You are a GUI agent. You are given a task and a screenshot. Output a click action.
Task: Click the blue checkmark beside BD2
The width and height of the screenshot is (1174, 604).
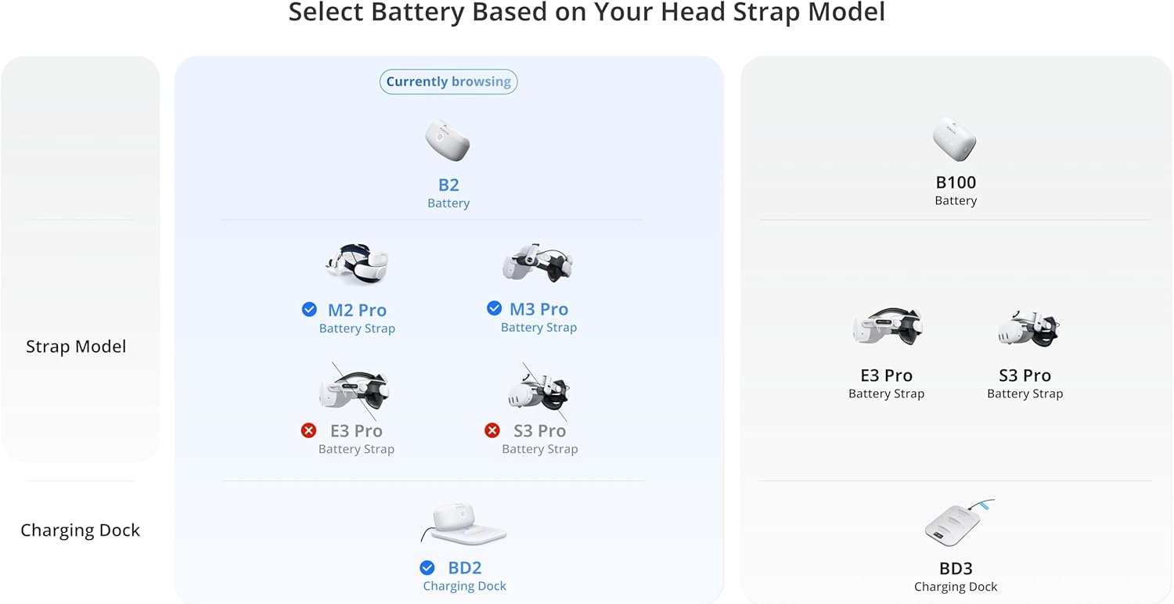click(427, 567)
